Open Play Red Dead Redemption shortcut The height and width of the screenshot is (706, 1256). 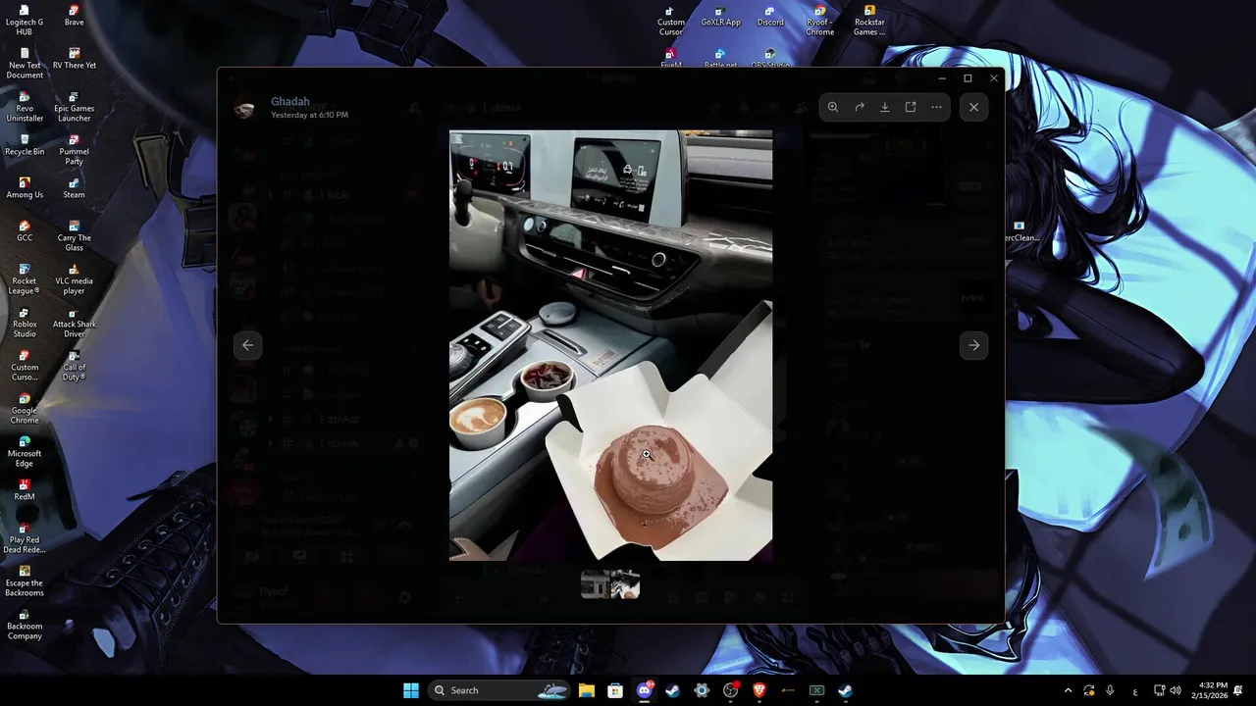click(25, 538)
